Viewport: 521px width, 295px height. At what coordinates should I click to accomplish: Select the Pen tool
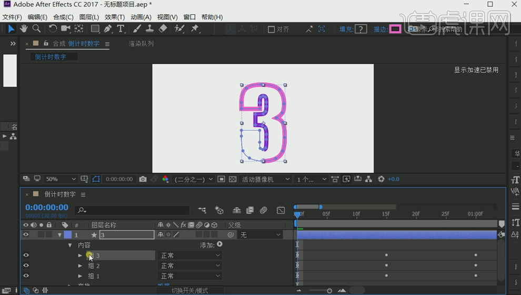[108, 29]
